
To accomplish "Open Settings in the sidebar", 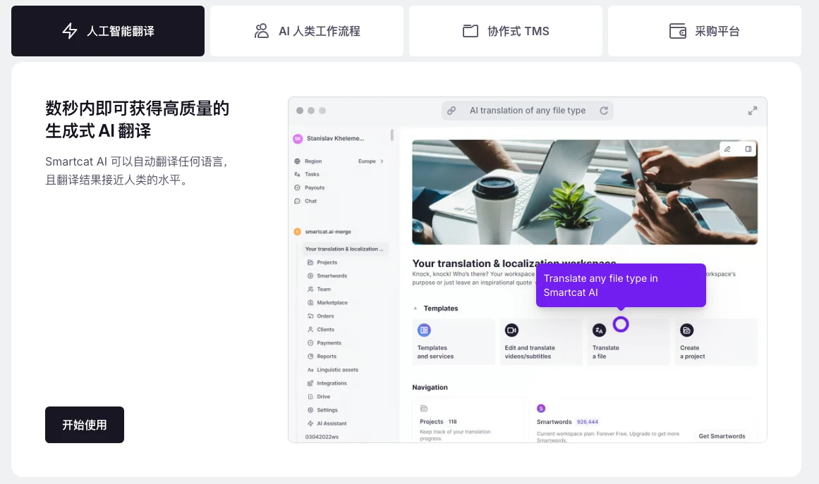I will (x=327, y=410).
